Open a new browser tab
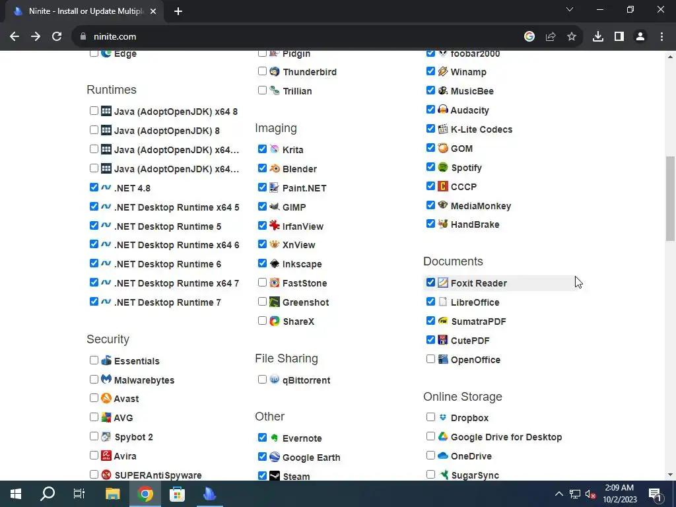Screen dimensions: 676x507 coord(178,12)
